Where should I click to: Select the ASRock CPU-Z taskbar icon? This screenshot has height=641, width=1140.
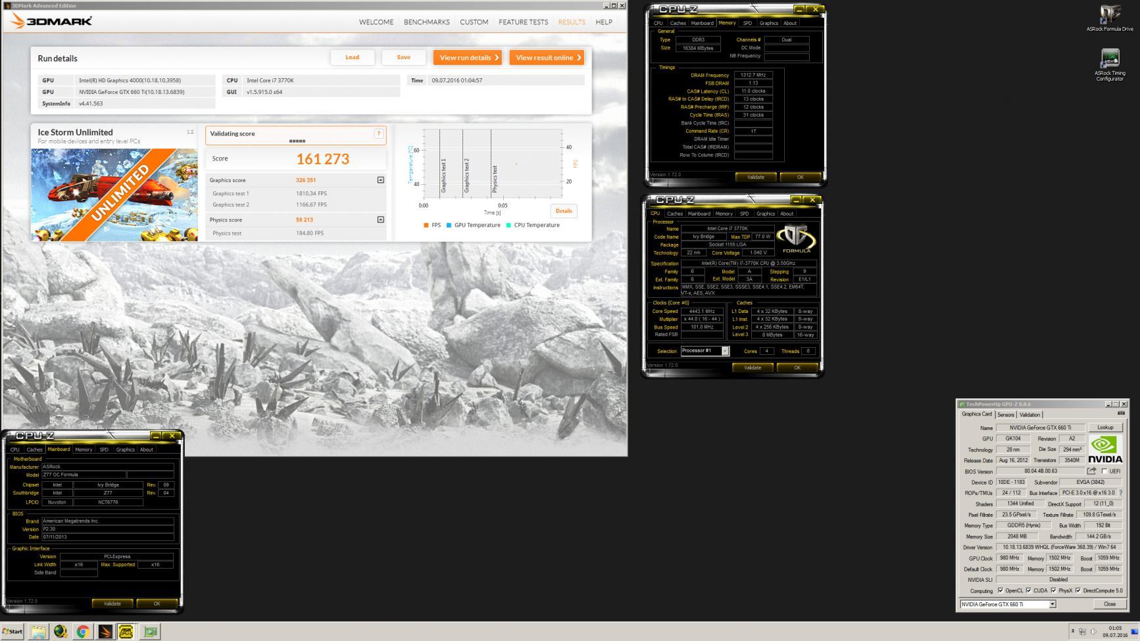click(x=126, y=632)
